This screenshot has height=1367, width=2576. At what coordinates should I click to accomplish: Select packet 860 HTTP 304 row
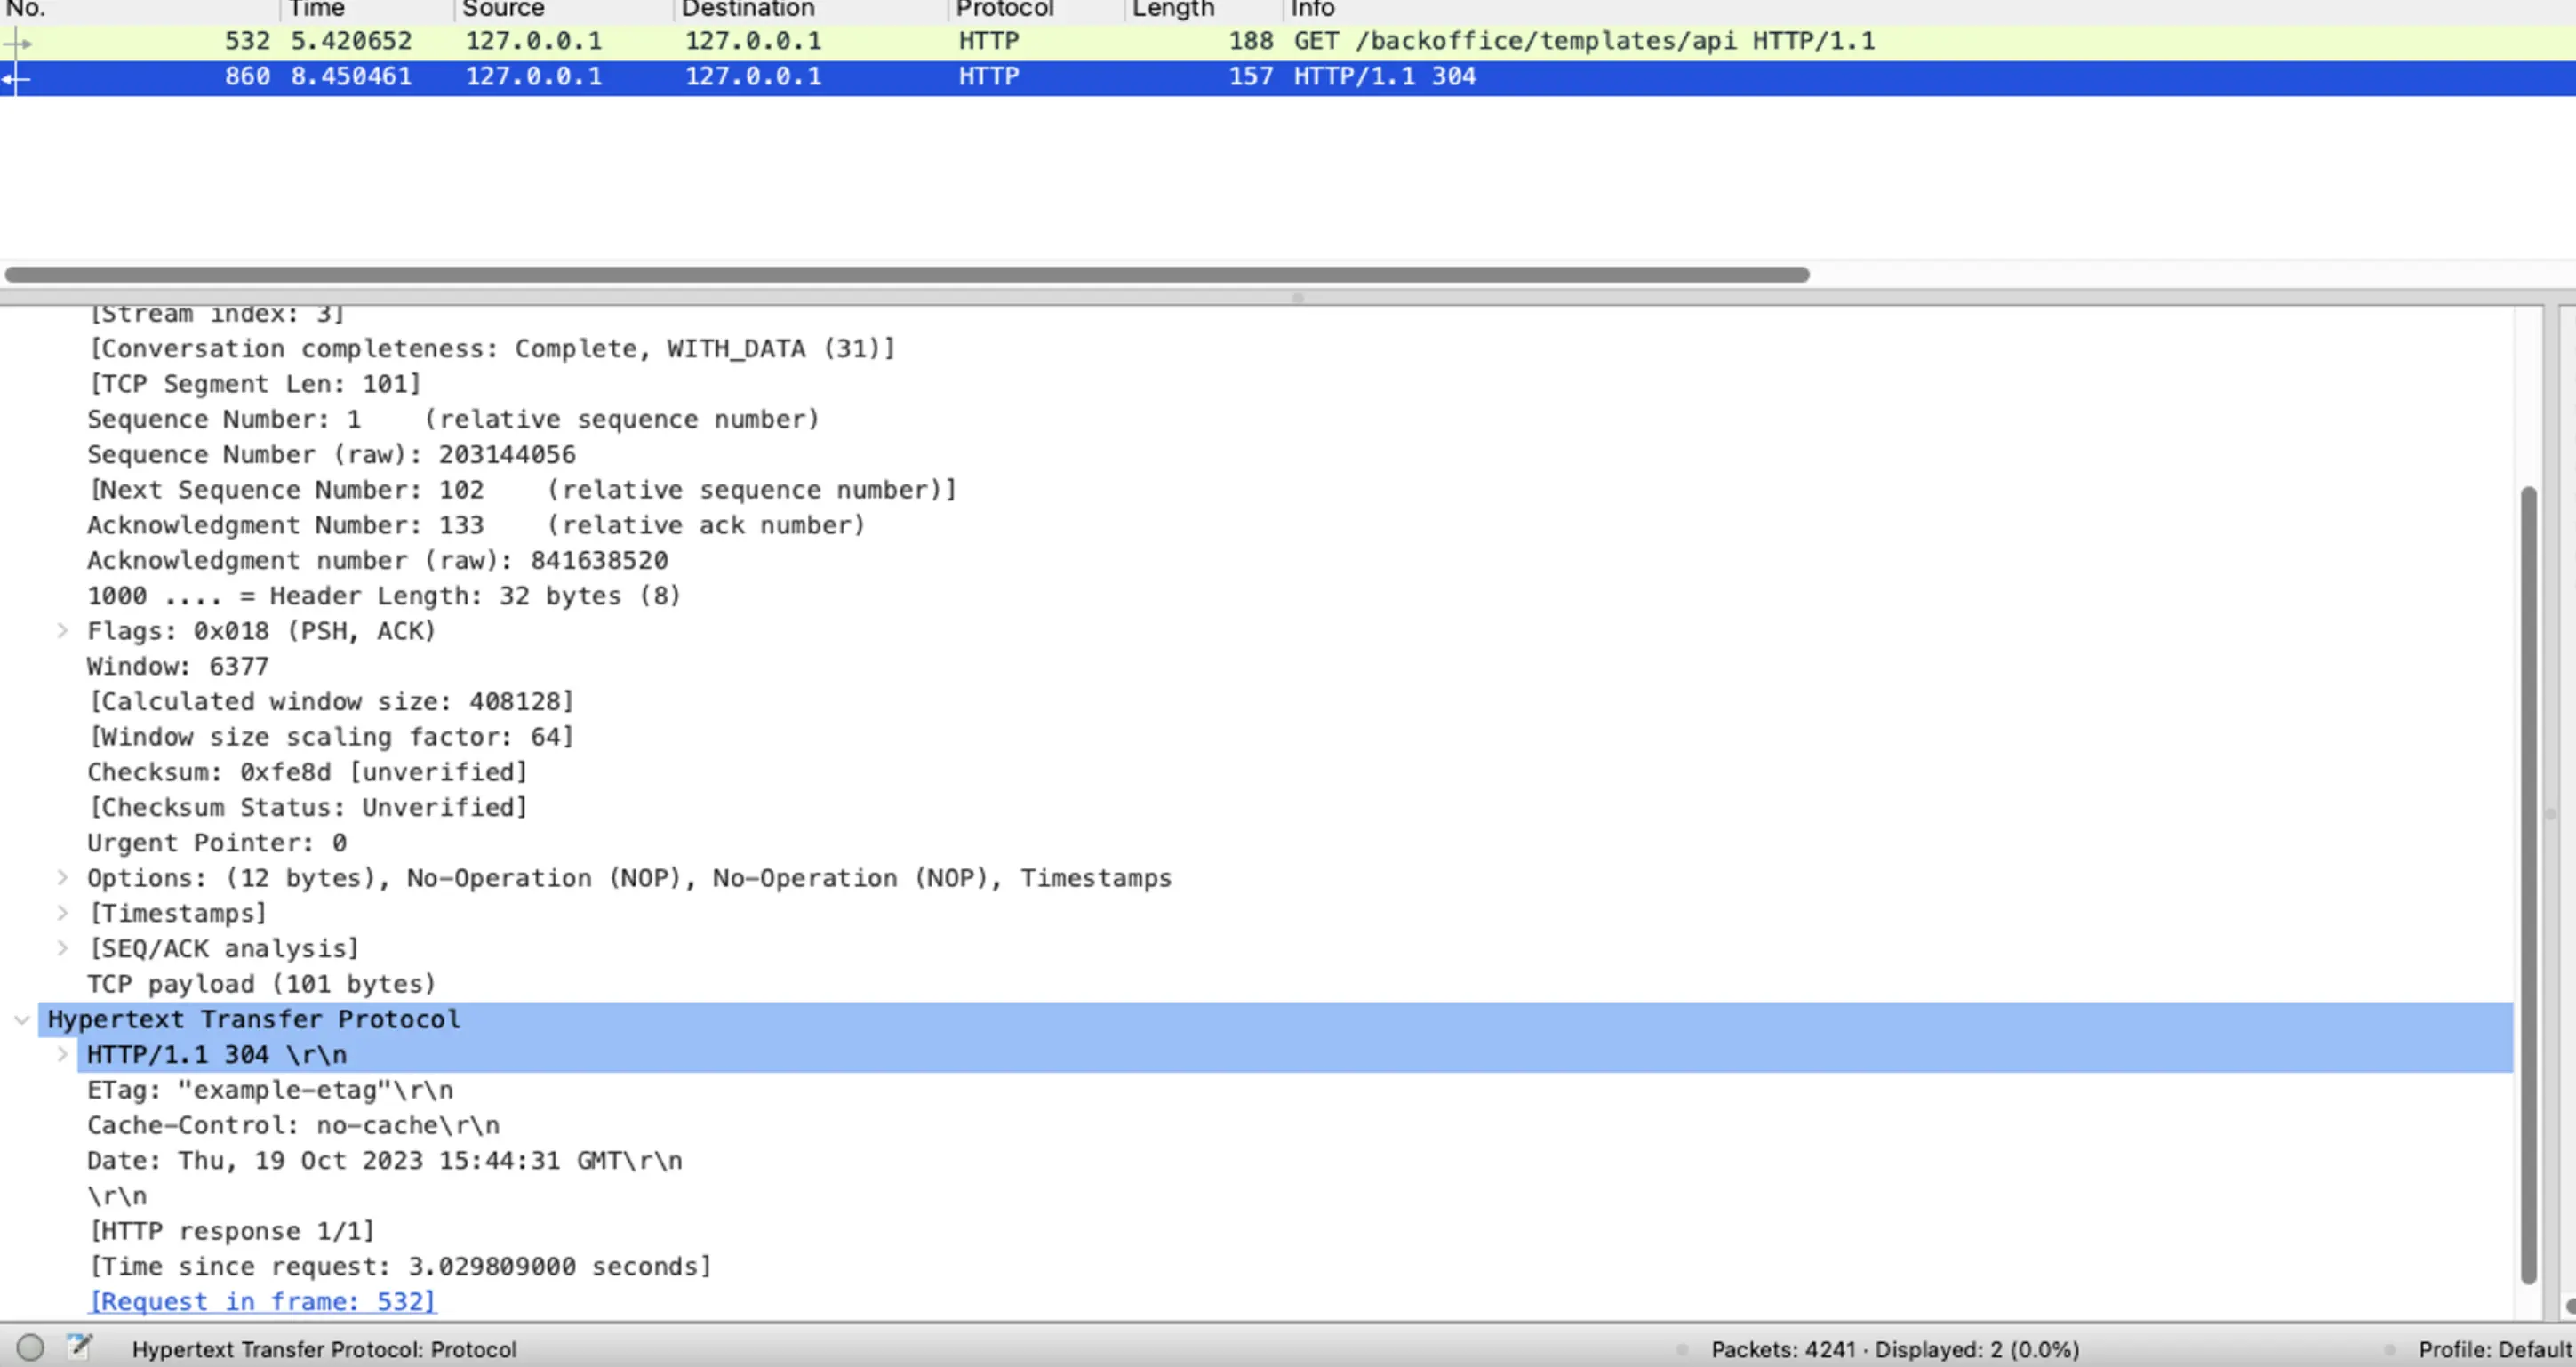click(1000, 76)
